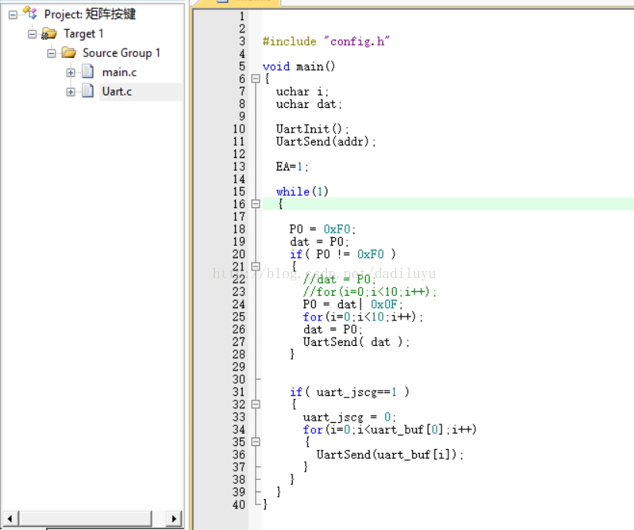Screen dimensions: 634x530
Task: Collapse code fold at line 35
Action: point(256,441)
